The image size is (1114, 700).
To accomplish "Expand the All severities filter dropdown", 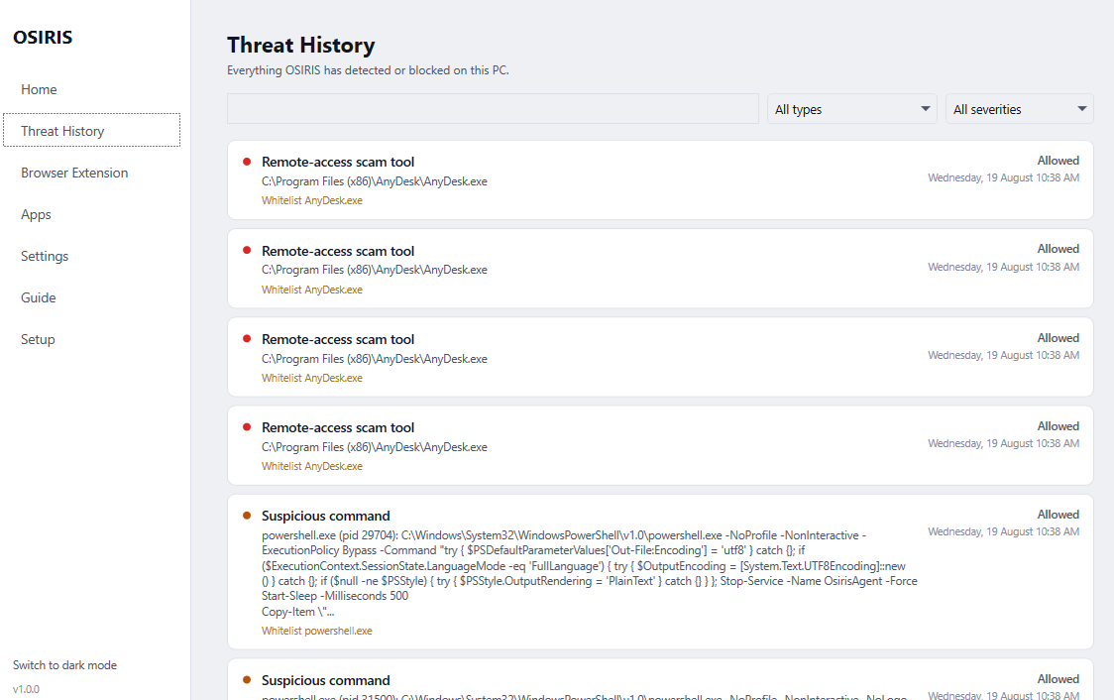I will 1019,109.
